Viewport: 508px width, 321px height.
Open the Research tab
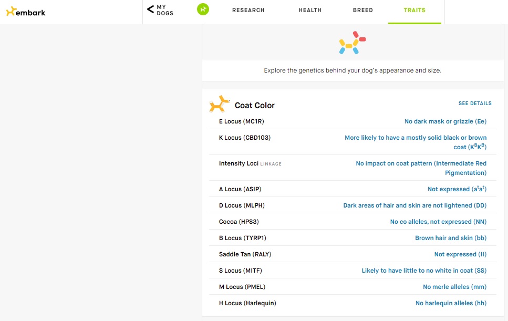click(x=248, y=10)
